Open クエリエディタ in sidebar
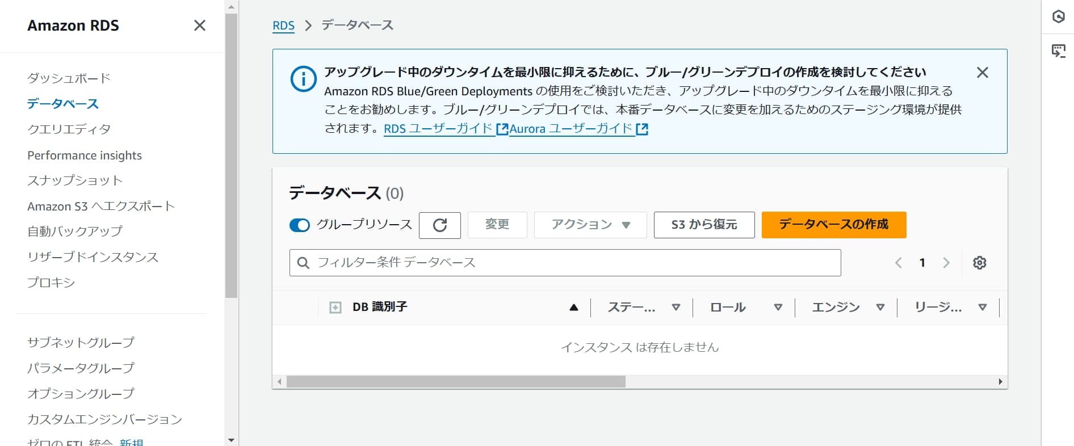The height and width of the screenshot is (446, 1074). click(x=69, y=129)
